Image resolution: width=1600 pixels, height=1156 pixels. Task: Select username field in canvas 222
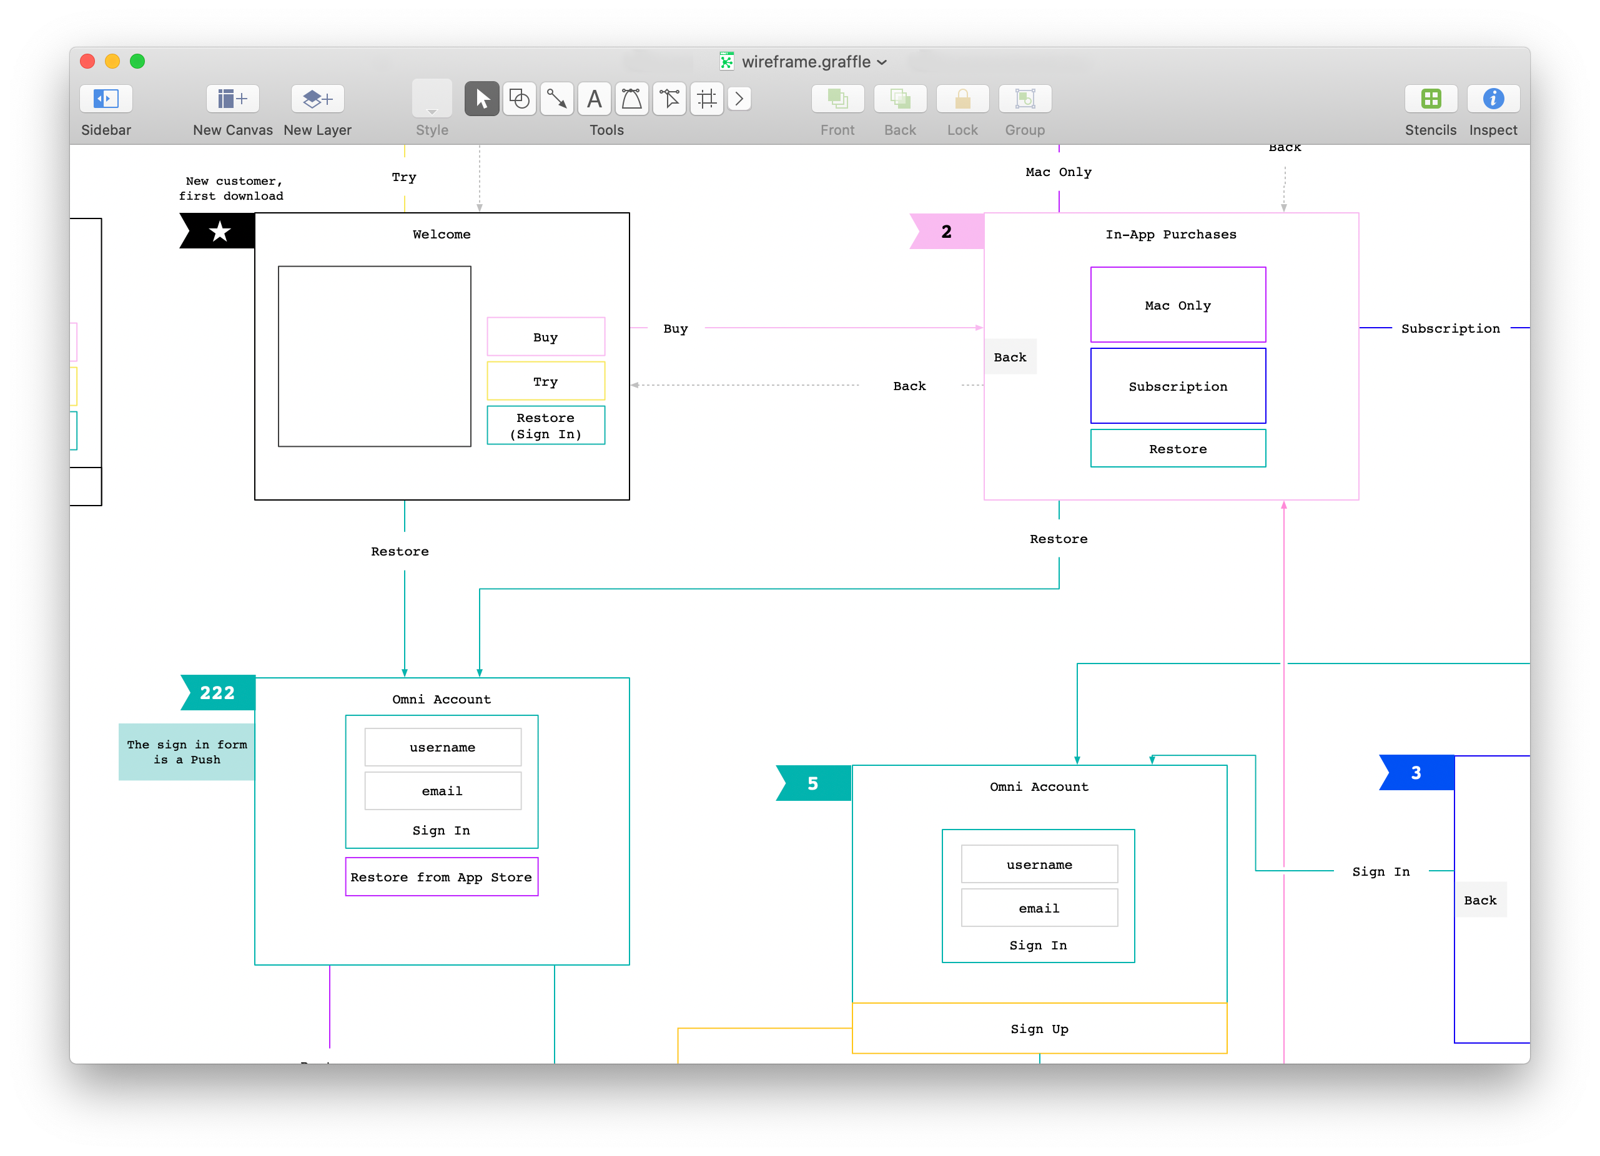tap(443, 747)
